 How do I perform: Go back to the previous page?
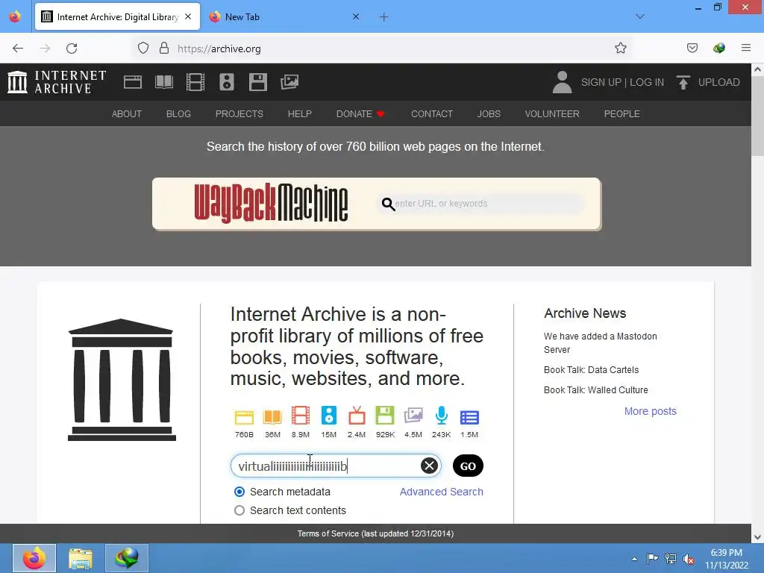coord(18,48)
